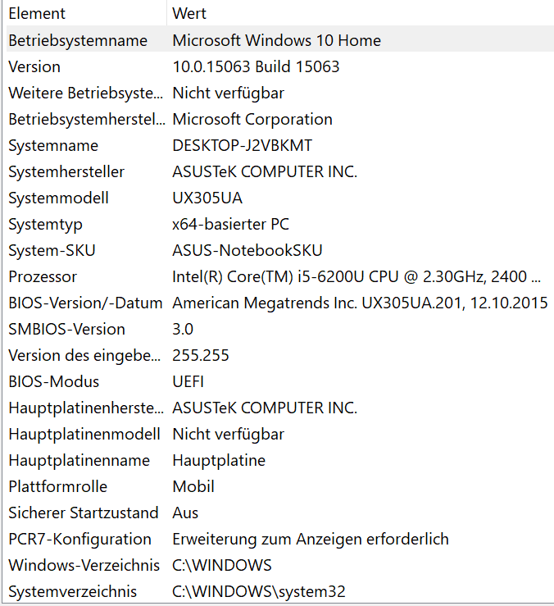Viewport: 554px width, 606px height.
Task: Select the Sicherer Startzustand Aus row
Action: point(280,513)
